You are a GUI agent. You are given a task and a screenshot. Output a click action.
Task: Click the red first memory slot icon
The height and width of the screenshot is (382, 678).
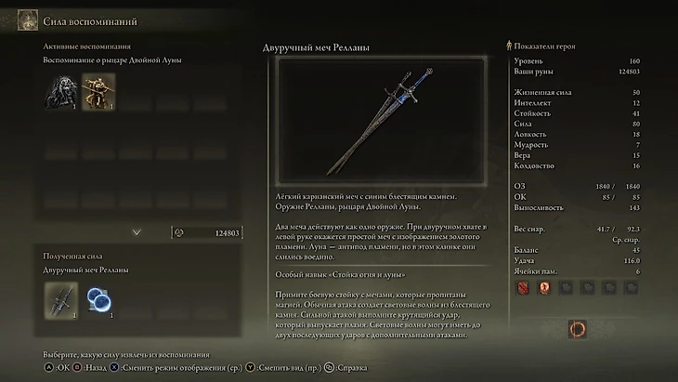click(523, 287)
